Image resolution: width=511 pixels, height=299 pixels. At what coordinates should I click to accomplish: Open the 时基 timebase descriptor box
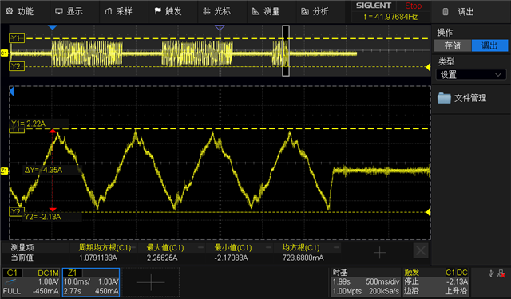click(366, 281)
